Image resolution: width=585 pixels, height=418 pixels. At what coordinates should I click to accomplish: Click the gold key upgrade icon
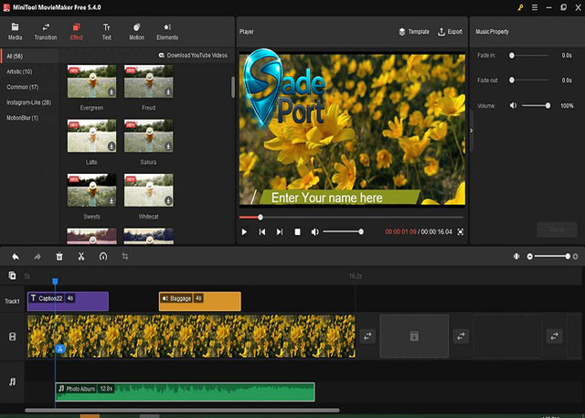[x=520, y=7]
